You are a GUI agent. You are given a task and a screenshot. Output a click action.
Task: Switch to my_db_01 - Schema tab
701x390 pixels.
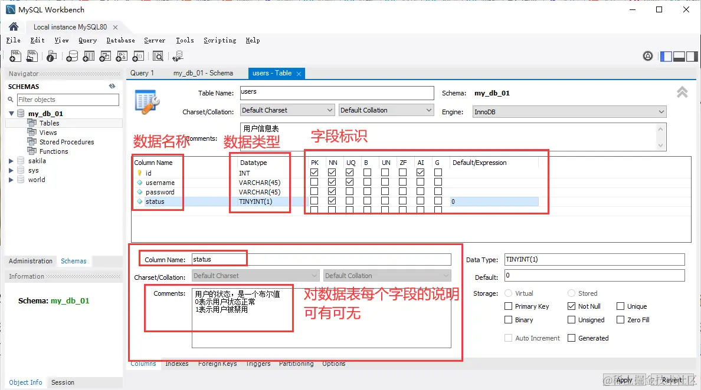203,72
